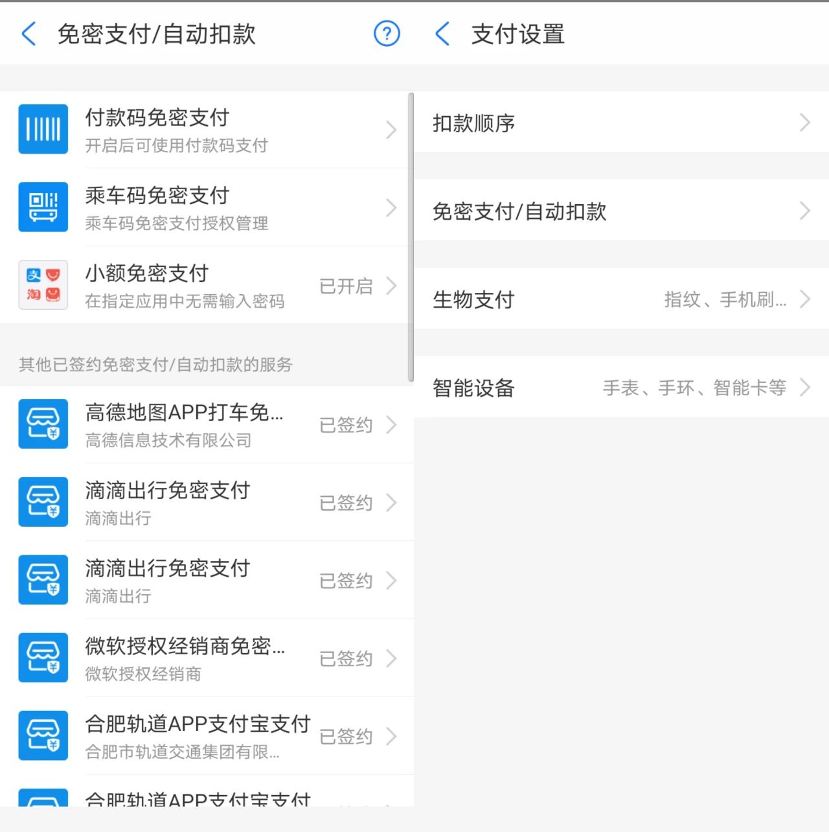Expand the 生物支付 row chevron
Image resolution: width=829 pixels, height=832 pixels.
[804, 299]
